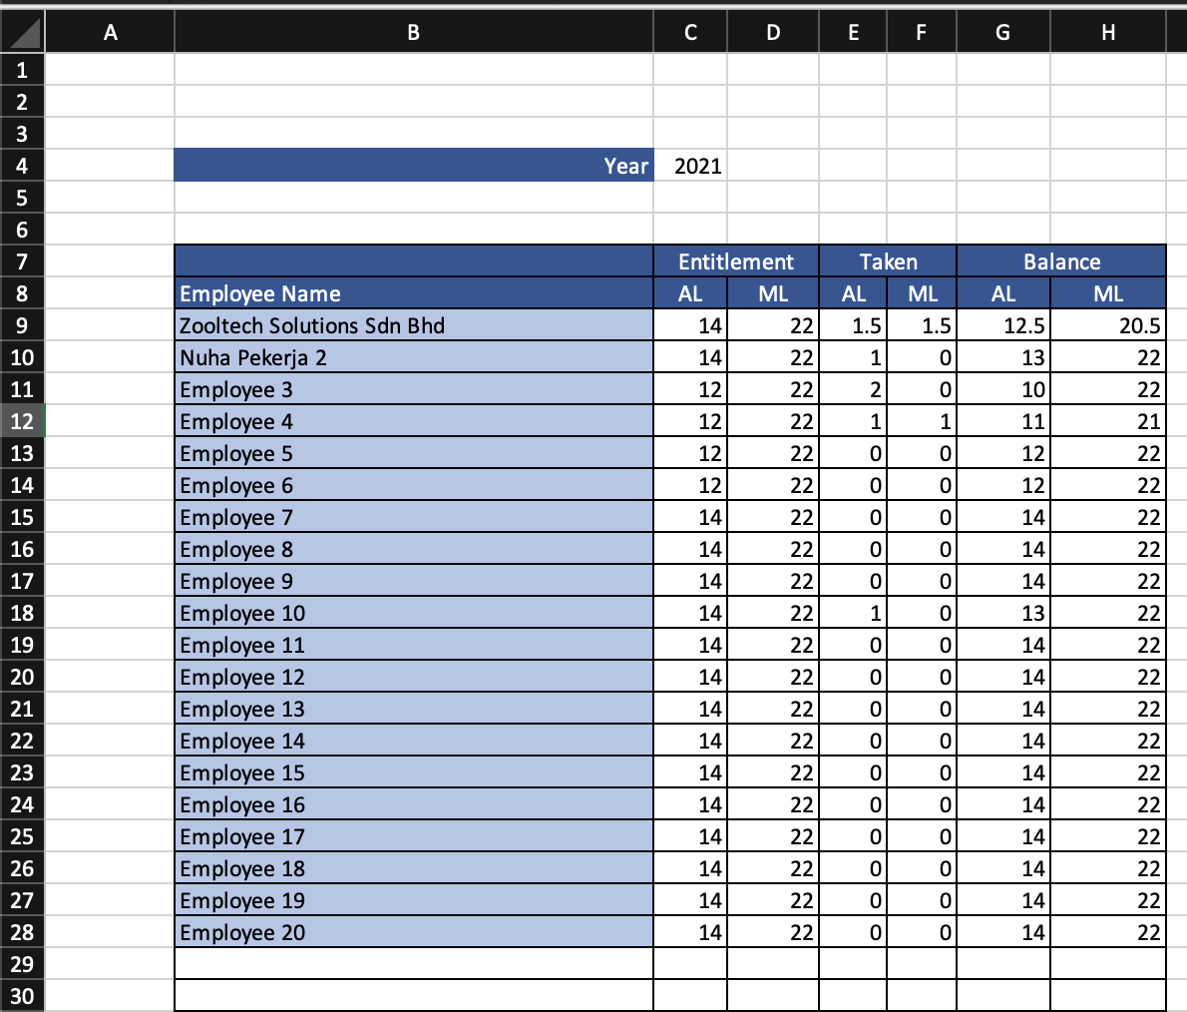Click the Balance header cell
This screenshot has height=1012, width=1187.
pyautogui.click(x=1061, y=261)
